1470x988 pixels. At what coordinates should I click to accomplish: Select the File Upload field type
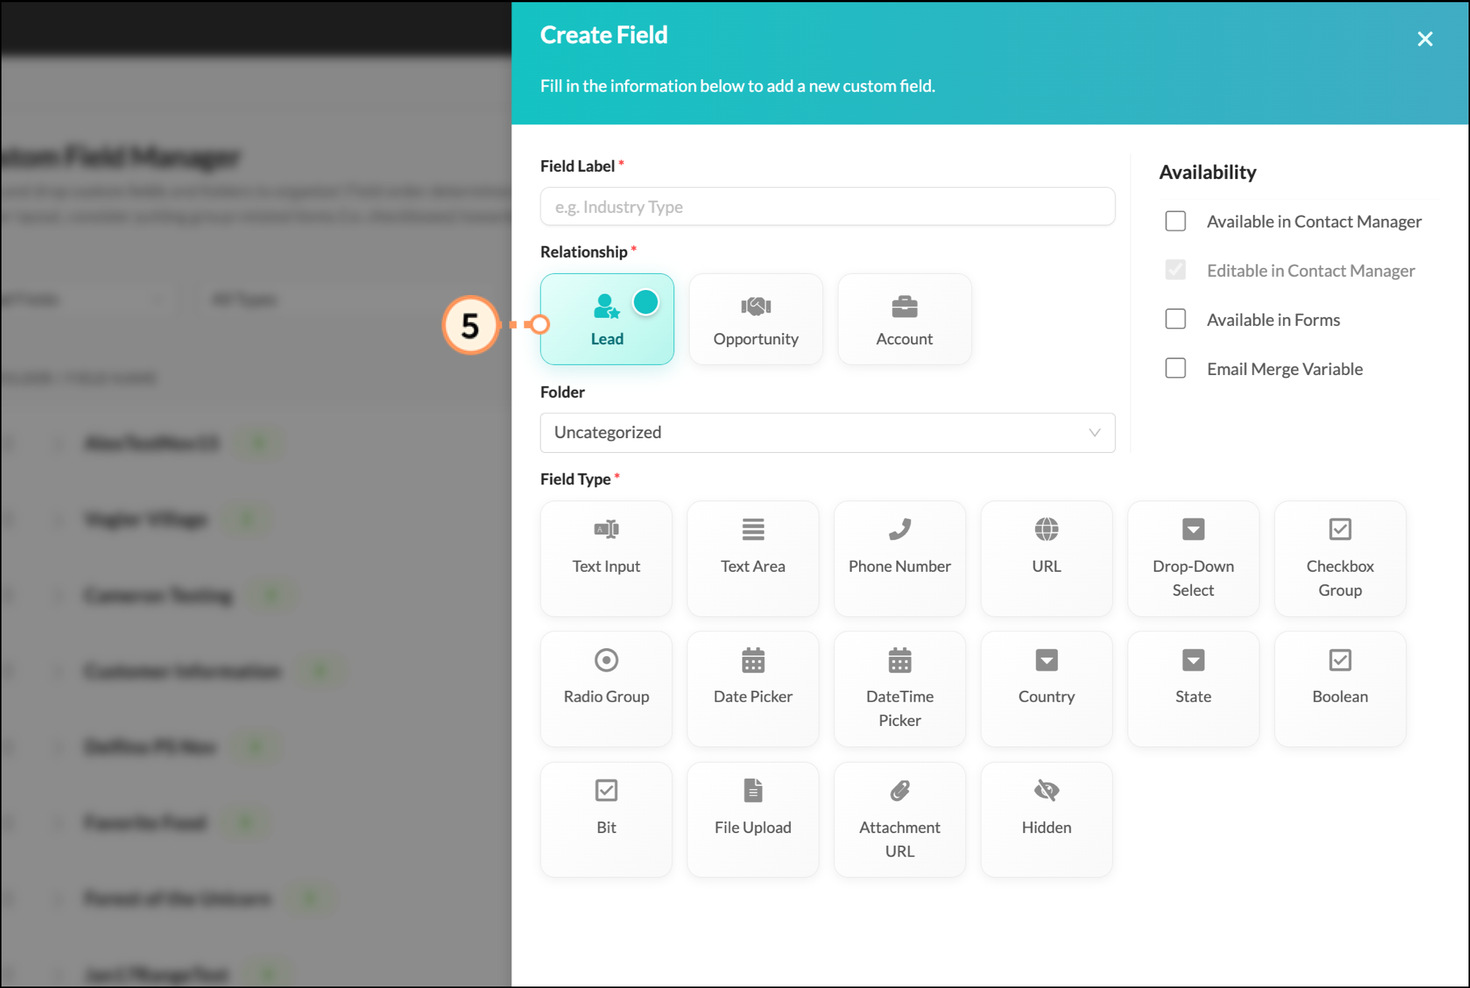pyautogui.click(x=753, y=820)
